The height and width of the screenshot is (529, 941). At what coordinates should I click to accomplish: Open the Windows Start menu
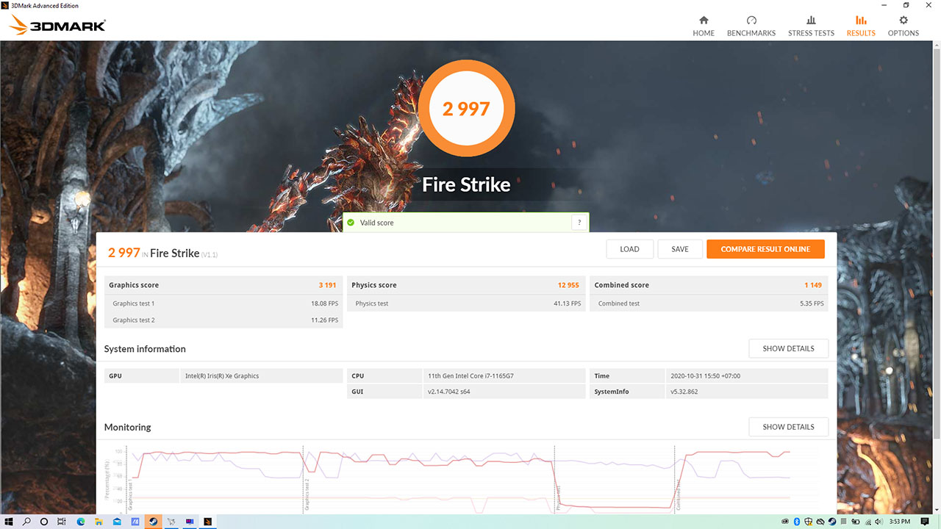point(9,522)
